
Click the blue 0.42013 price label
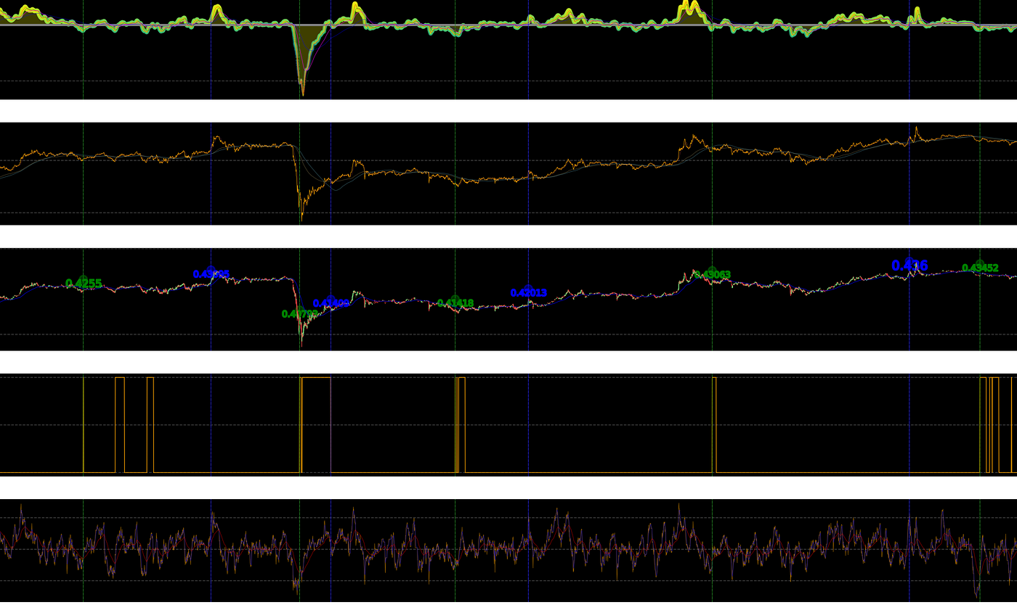click(528, 293)
